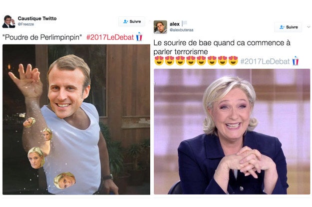Click the white flag icon beside alex

184,23
